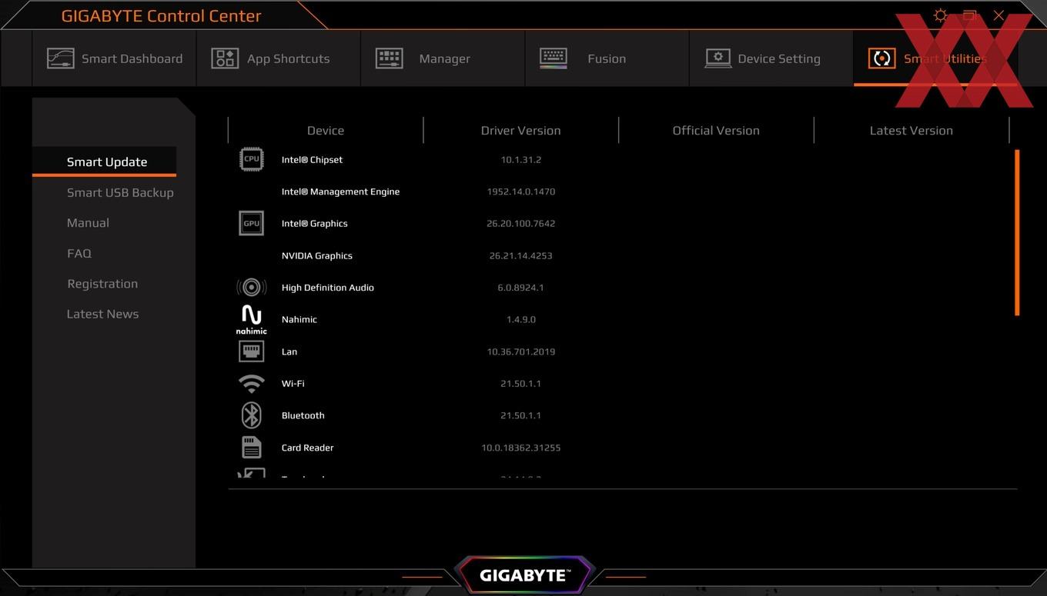Image resolution: width=1047 pixels, height=596 pixels.
Task: Click the GIGABYTE logo at bottom
Action: [524, 575]
